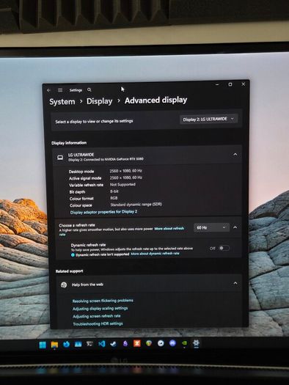Click the info icon beside Dynamic refresh rate isn't supported

coord(73,255)
